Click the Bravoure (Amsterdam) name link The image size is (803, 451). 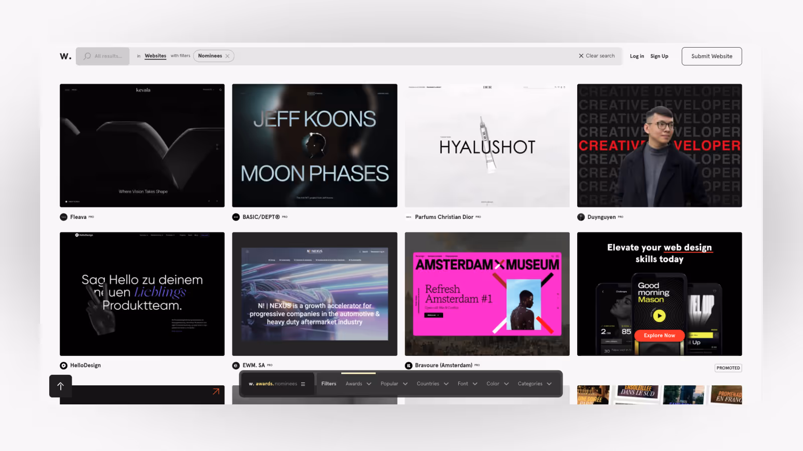(444, 366)
